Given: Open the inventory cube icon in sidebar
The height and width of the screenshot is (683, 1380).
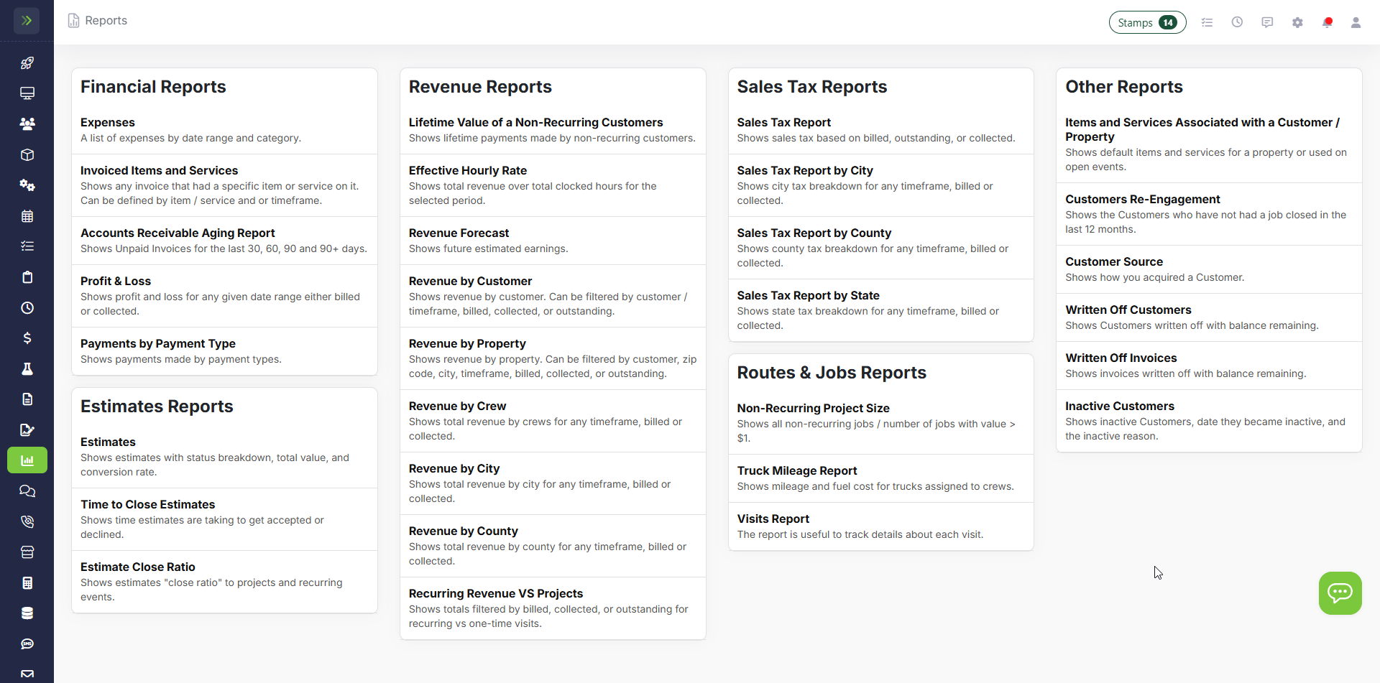Looking at the screenshot, I should click(27, 154).
